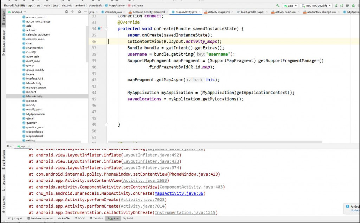Open the accountrev_change.xml tab

[x=321, y=12]
